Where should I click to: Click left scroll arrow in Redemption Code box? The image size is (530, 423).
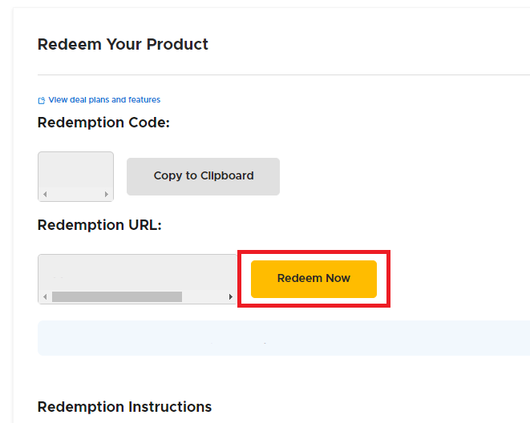coord(45,195)
